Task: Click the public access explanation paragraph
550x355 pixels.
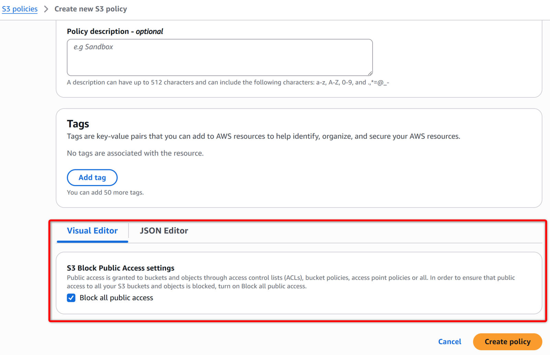Action: pyautogui.click(x=291, y=282)
